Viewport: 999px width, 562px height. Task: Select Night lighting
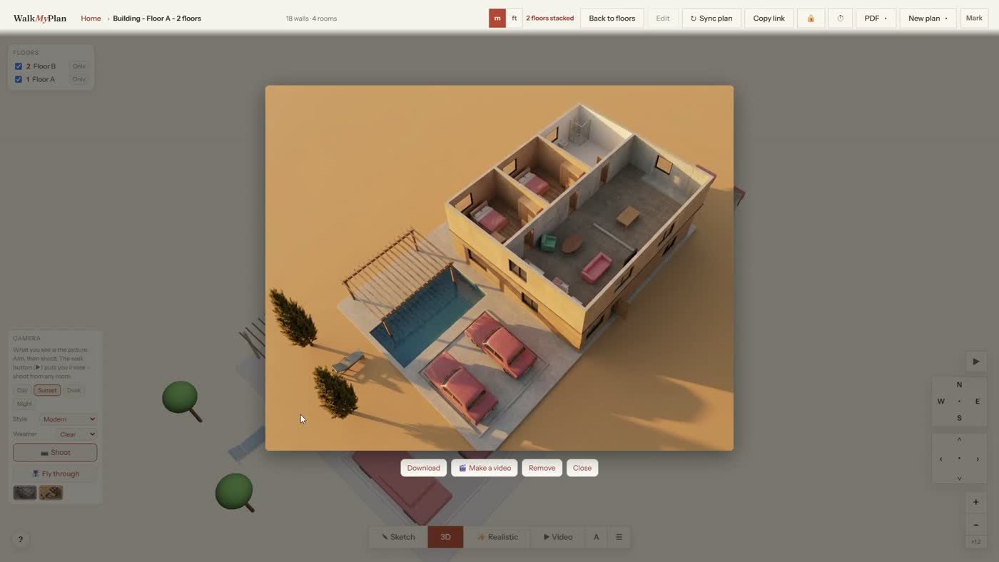24,404
